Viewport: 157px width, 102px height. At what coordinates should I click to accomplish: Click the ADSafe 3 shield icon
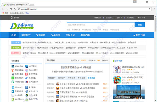coord(13,87)
